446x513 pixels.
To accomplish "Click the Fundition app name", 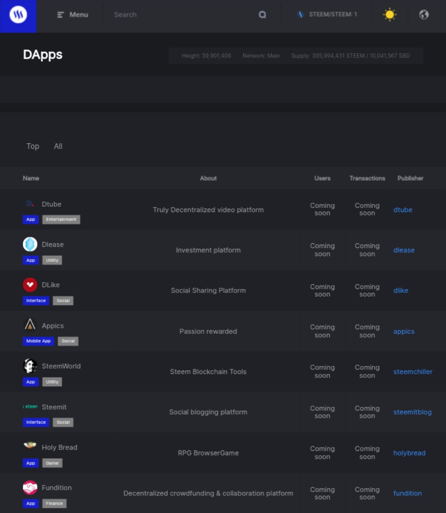I will pos(57,488).
